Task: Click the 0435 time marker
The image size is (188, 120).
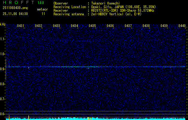Action: 92,26
